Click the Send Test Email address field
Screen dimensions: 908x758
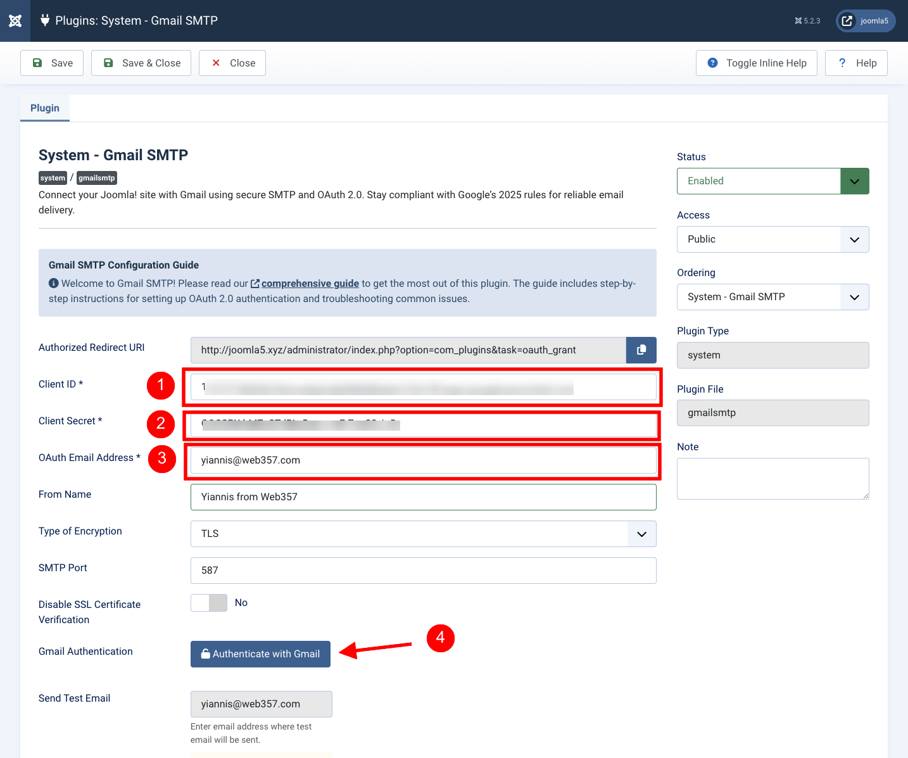(x=262, y=704)
